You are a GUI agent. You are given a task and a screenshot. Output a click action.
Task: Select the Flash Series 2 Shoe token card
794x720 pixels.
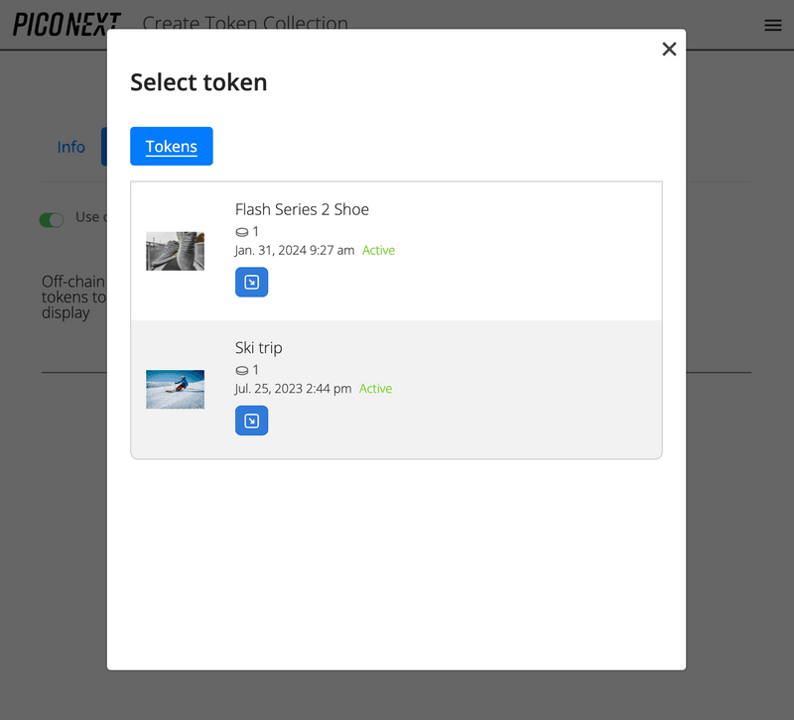(x=496, y=250)
